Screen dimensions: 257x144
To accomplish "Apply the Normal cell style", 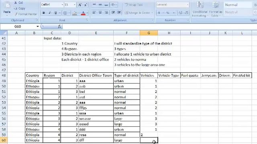I will (237, 5).
